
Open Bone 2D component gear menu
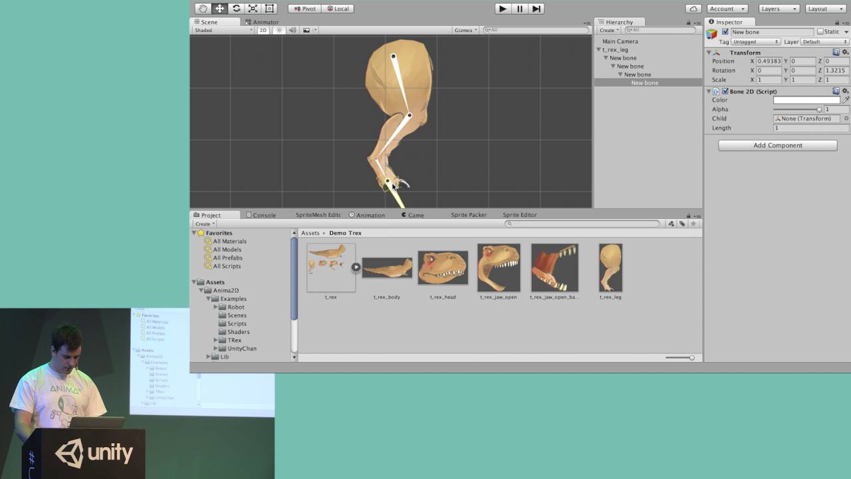pos(845,91)
